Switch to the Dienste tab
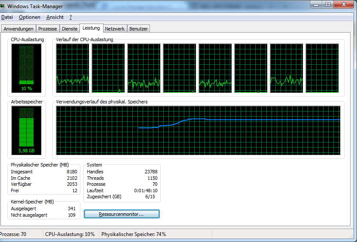 [x=70, y=29]
